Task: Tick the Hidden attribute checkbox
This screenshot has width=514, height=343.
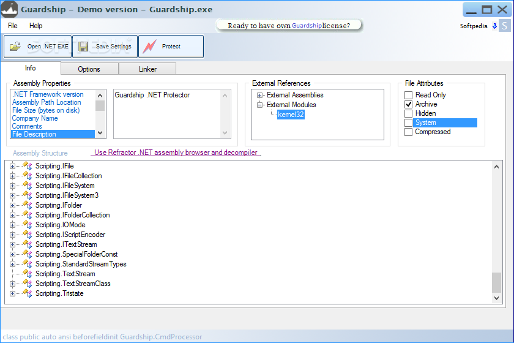Action: click(x=408, y=113)
